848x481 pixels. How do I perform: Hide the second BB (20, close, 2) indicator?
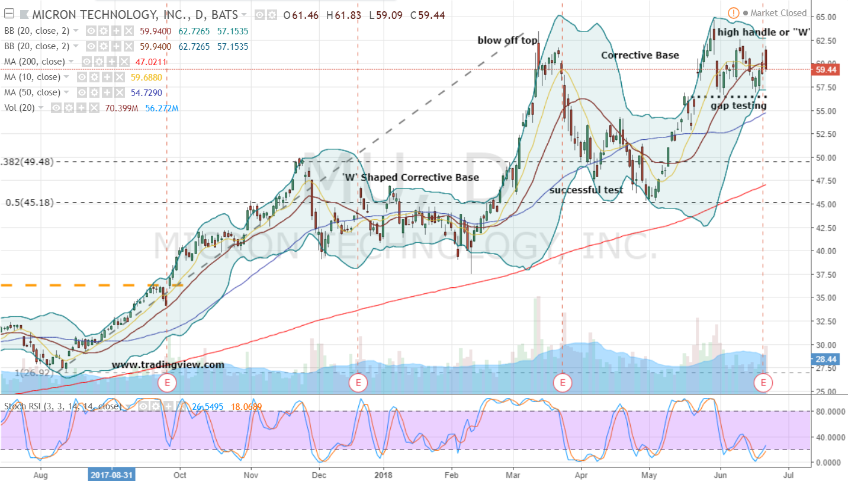coord(92,46)
